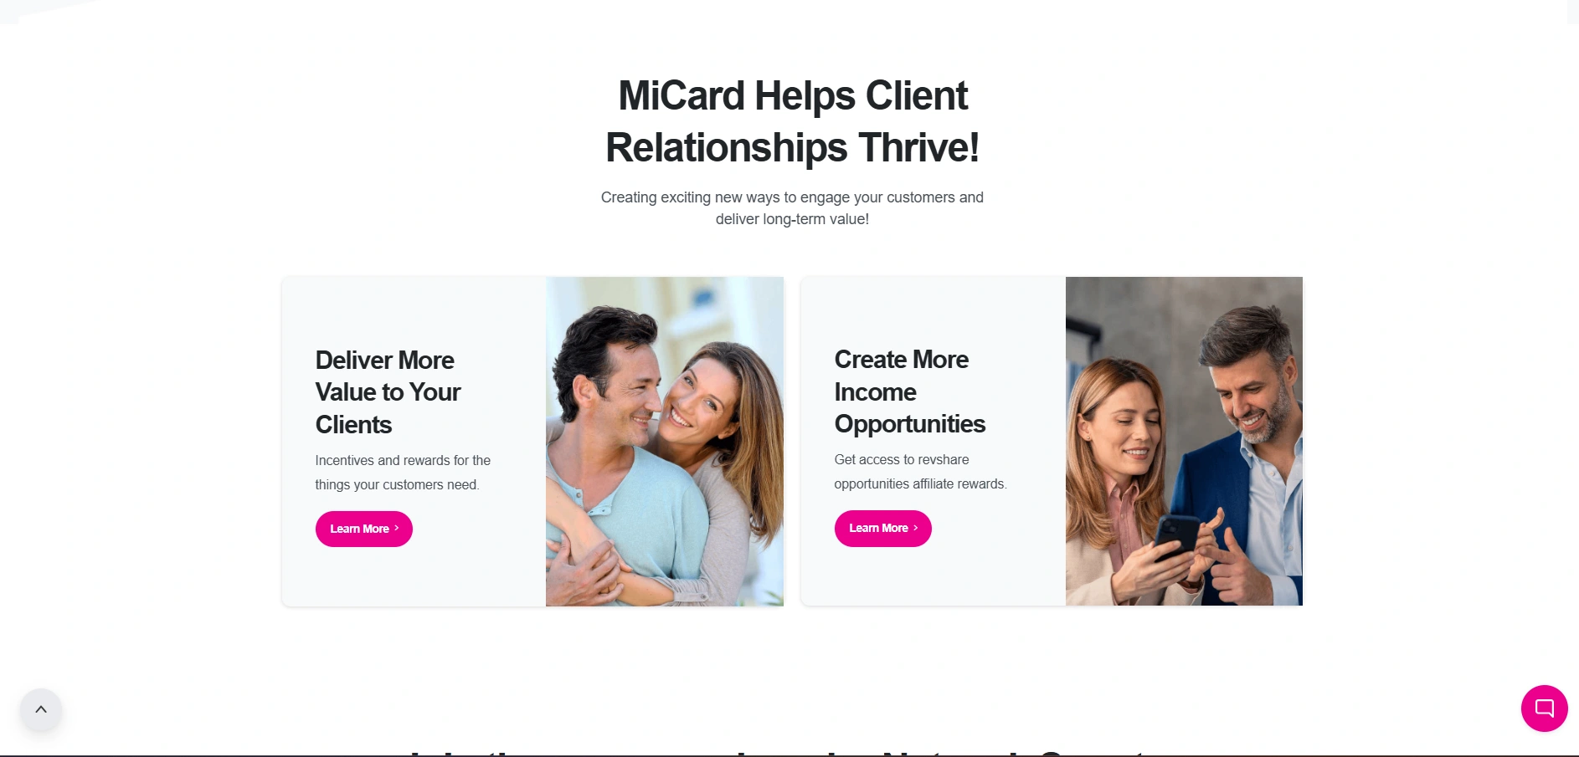Click chevron arrow in Create More Income button
This screenshot has width=1579, height=757.
pyautogui.click(x=916, y=528)
